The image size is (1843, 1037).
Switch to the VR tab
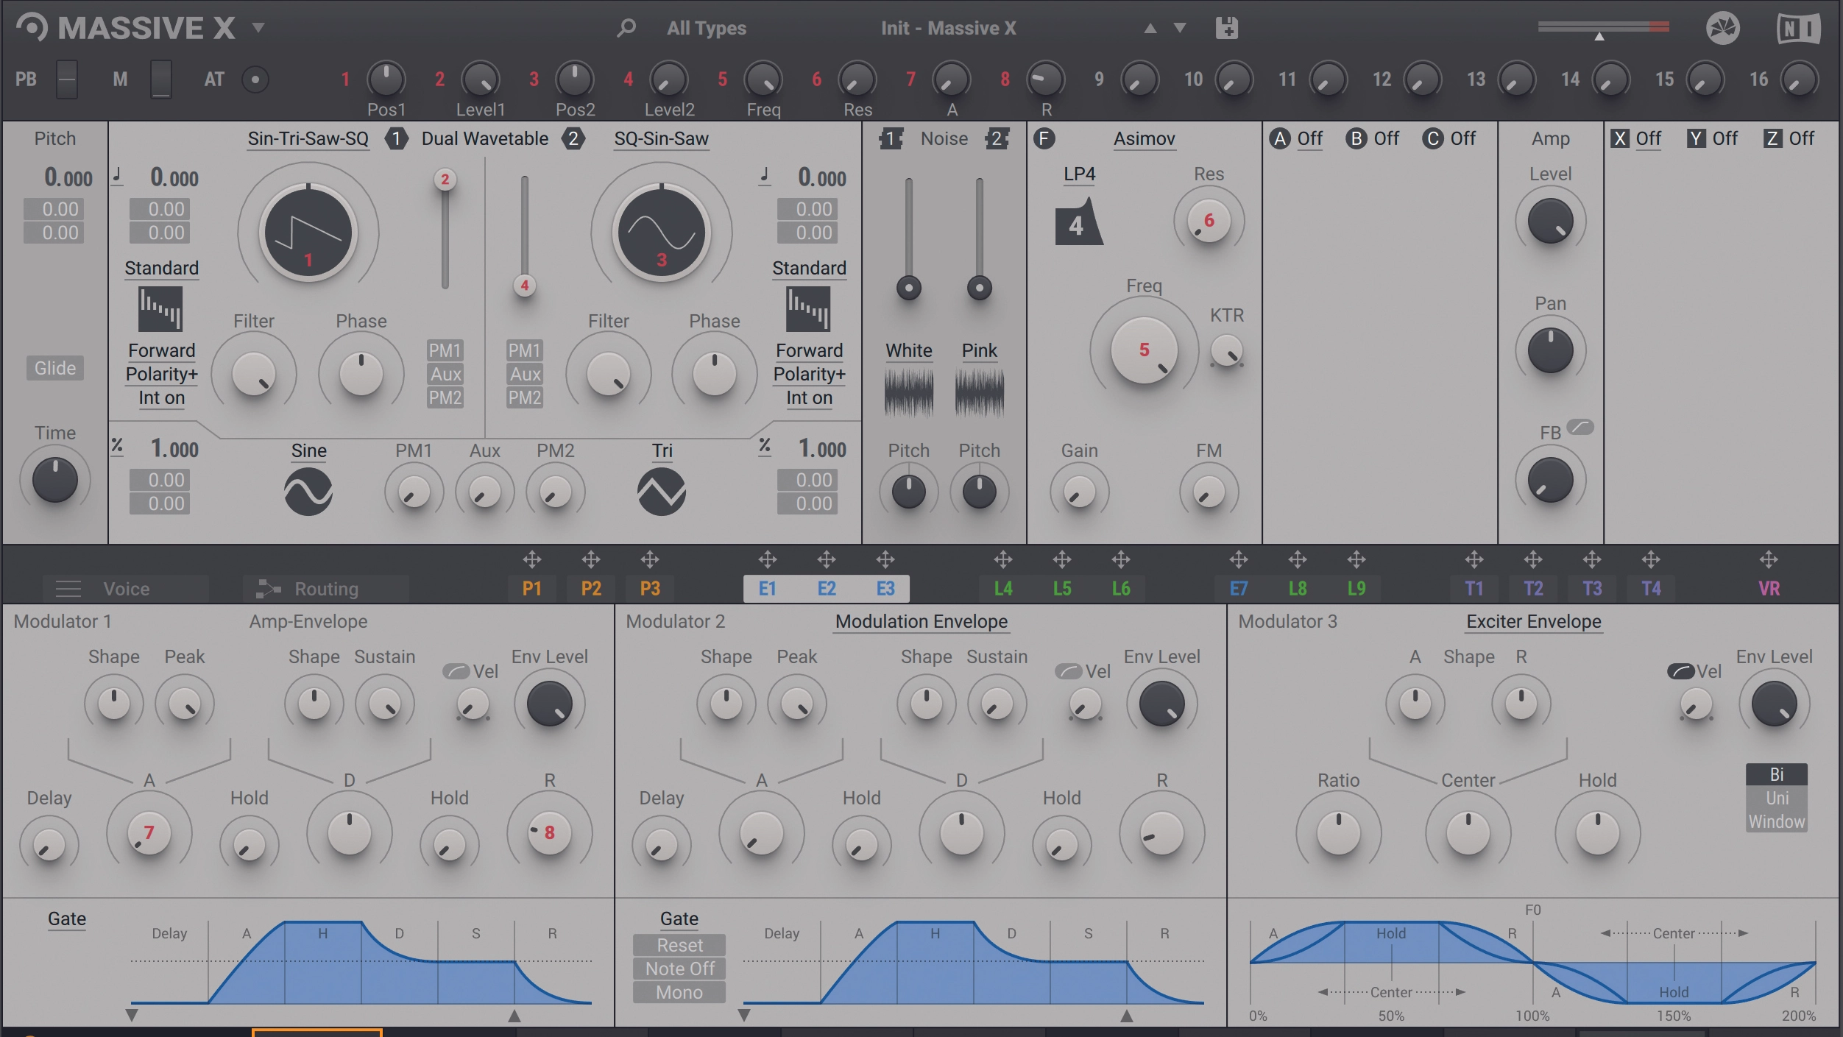pos(1769,589)
